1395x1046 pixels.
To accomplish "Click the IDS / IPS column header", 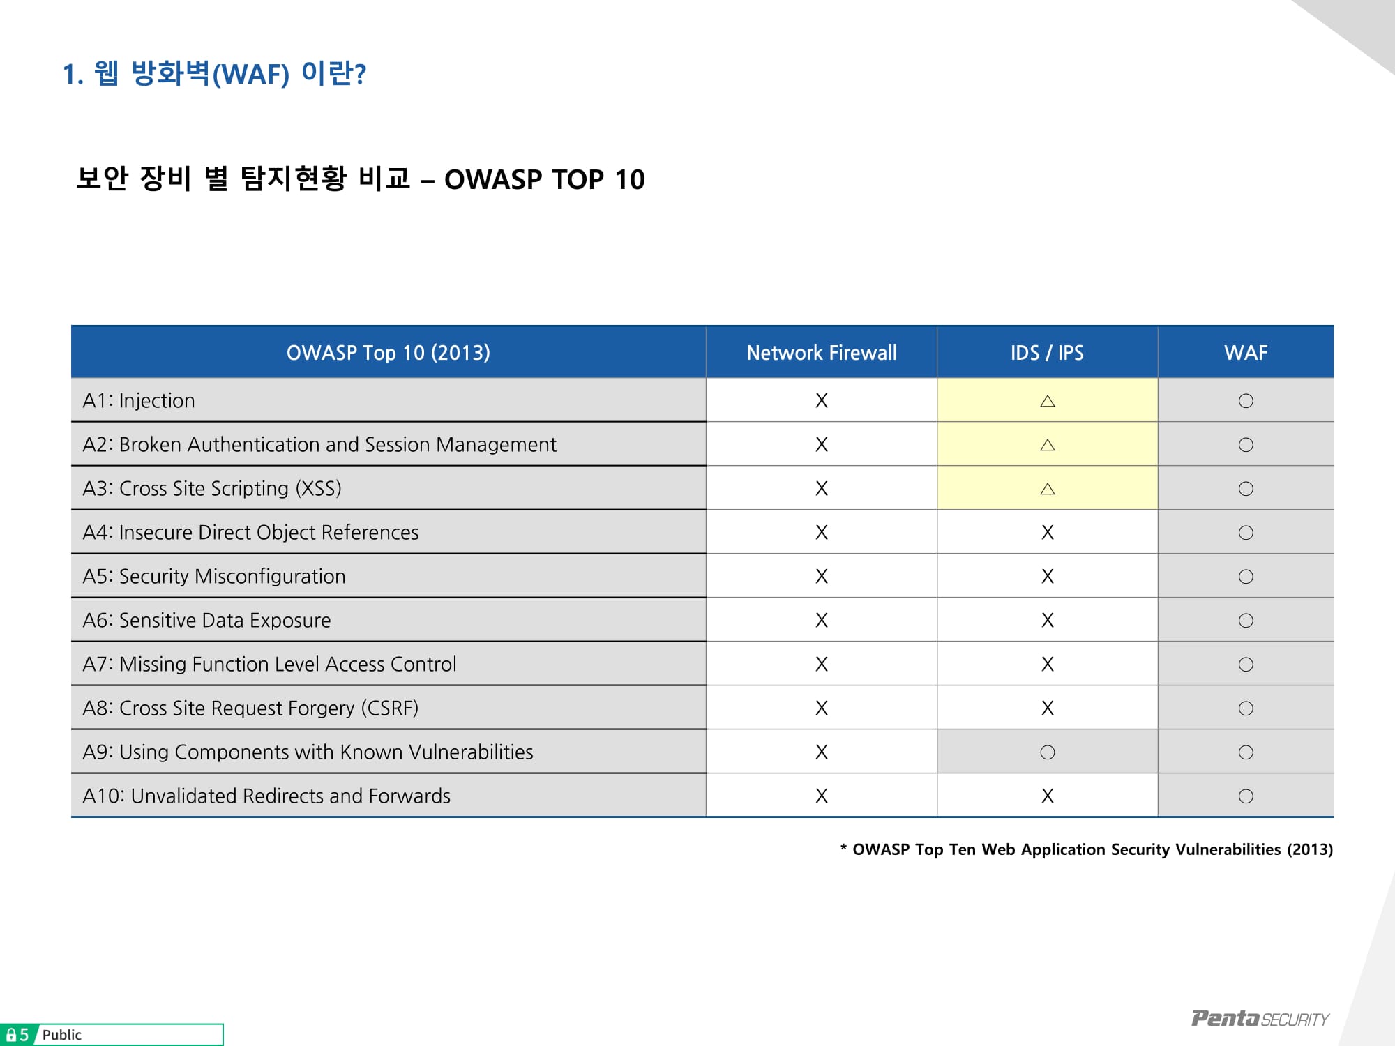I will tap(1047, 353).
